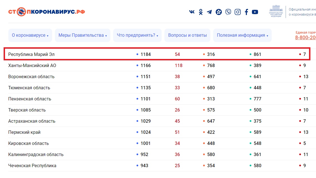Open the Odnoklassniki social icon
Viewport: 316px width, 178px height.
[x=201, y=12]
